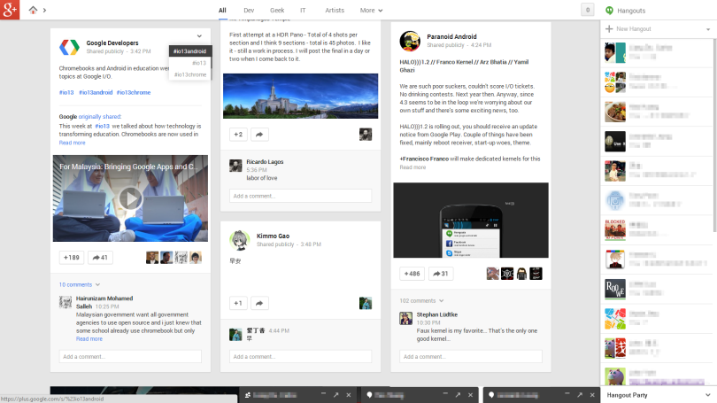The image size is (717, 403).
Task: +1 the Google Developers post showing 189
Action: tap(72, 258)
